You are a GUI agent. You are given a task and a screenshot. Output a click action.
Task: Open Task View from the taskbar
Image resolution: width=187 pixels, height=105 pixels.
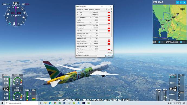40,103
